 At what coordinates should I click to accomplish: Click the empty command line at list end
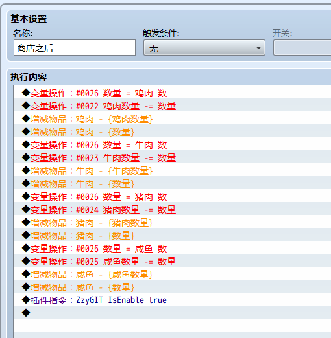click(x=172, y=312)
